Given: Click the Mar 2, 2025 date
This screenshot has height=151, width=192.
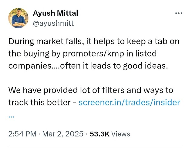Looking at the screenshot, I should coord(62,134).
